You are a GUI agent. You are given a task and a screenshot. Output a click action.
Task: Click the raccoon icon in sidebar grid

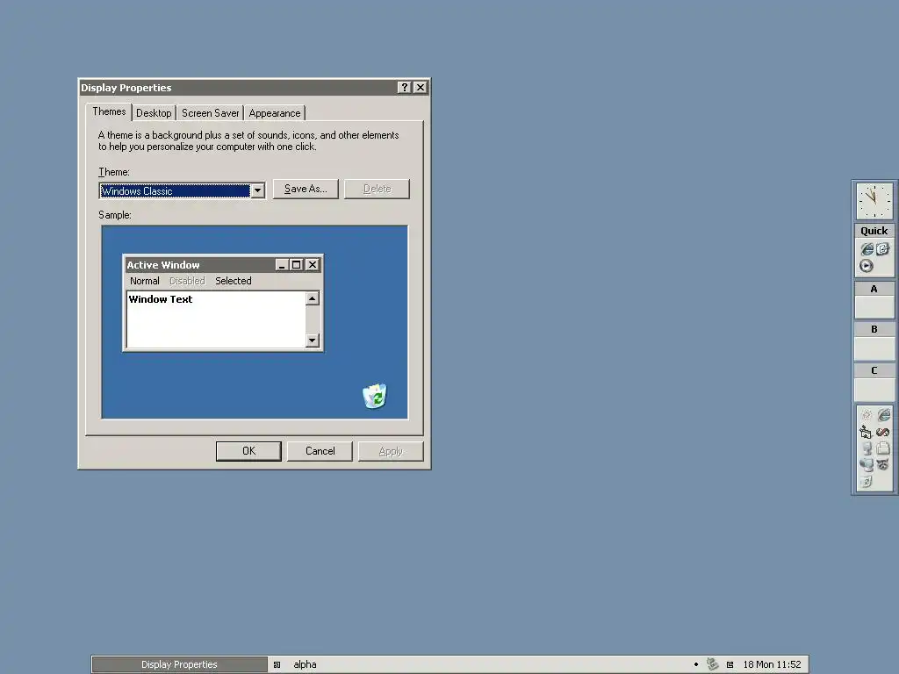click(883, 465)
